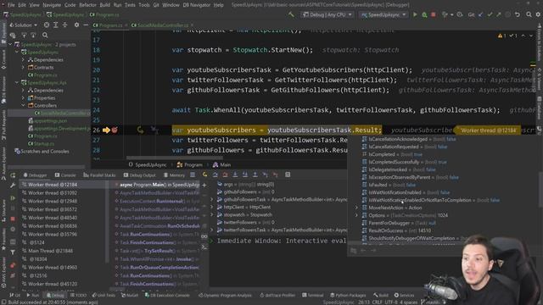
Task: Open the NuGet tool window button
Action: (130, 296)
